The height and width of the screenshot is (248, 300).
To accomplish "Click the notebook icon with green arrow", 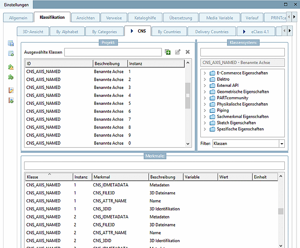I will pyautogui.click(x=11, y=100).
